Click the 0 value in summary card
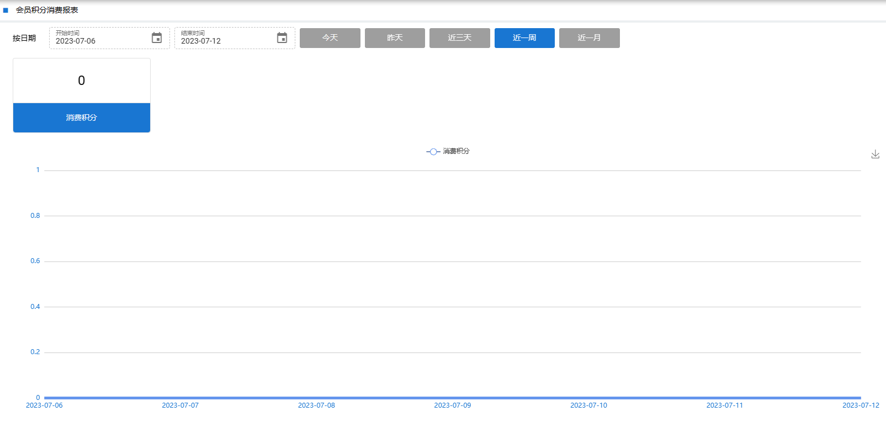This screenshot has width=886, height=422. pos(82,81)
